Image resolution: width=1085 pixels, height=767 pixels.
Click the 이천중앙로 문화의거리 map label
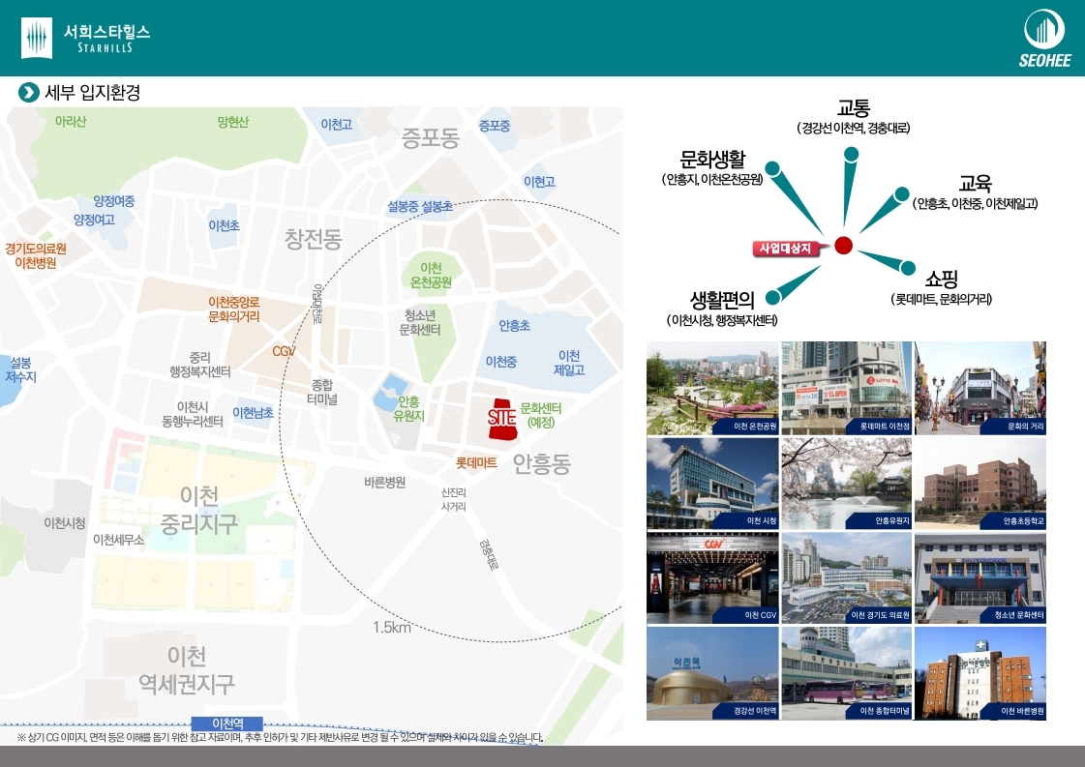click(234, 310)
